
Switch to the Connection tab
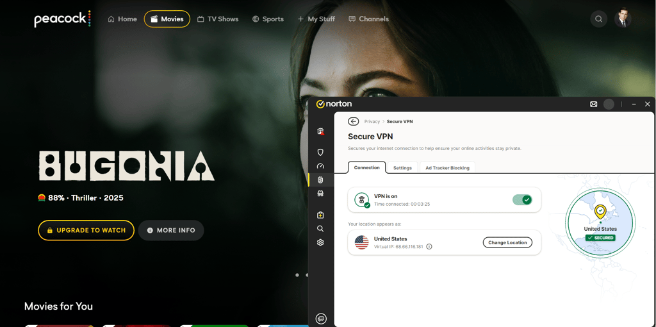pyautogui.click(x=366, y=167)
